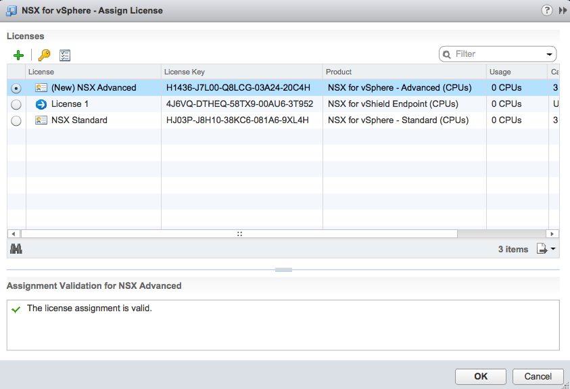Click the checklist icon in licenses toolbar
The height and width of the screenshot is (389, 570).
[65, 55]
